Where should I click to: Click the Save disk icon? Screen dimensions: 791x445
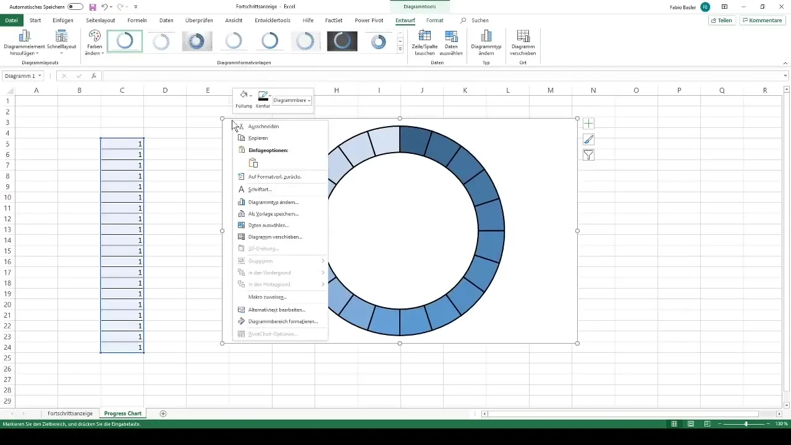(x=93, y=6)
